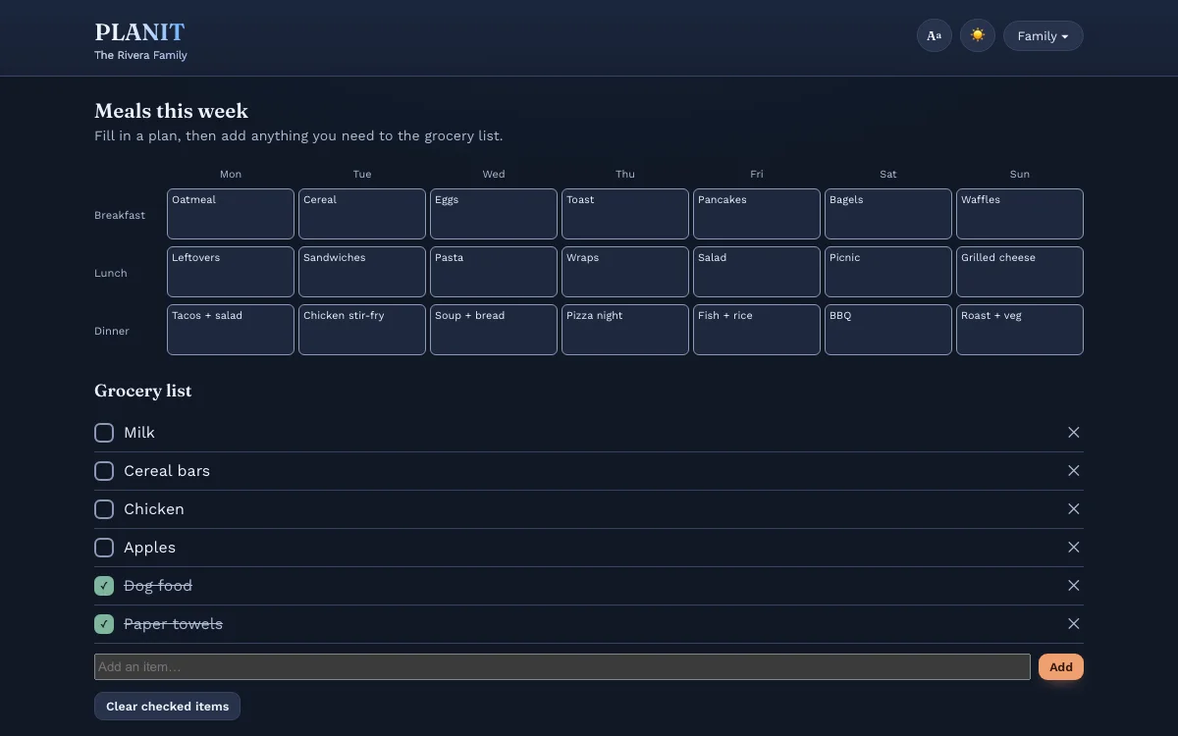Check off Cereal bars

(104, 471)
